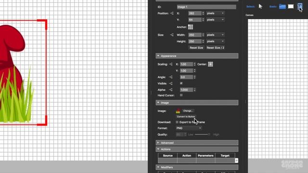Click the Target column header

tap(225, 156)
